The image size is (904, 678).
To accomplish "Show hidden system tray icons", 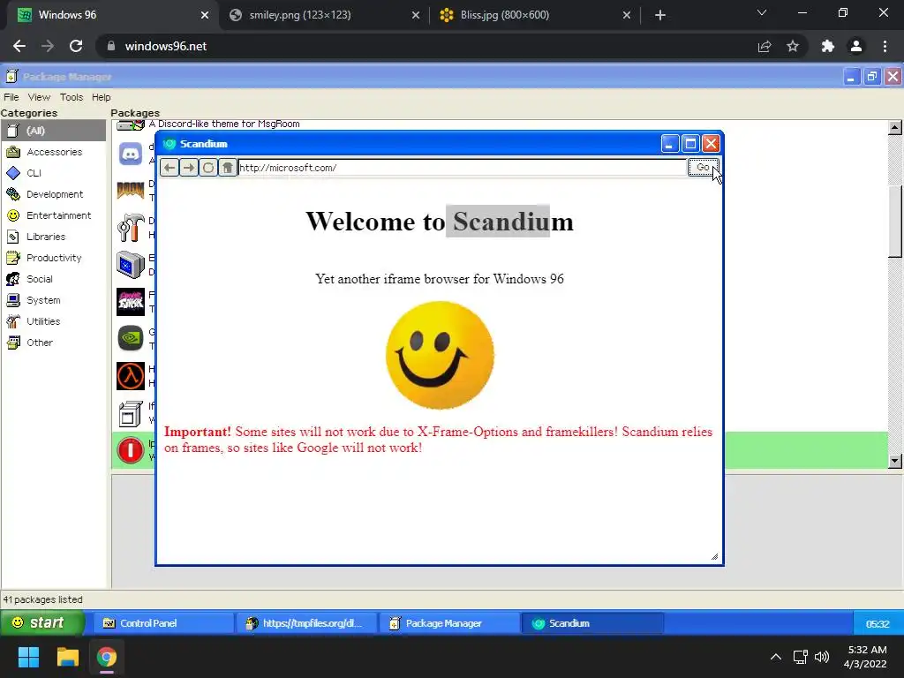I will point(776,657).
